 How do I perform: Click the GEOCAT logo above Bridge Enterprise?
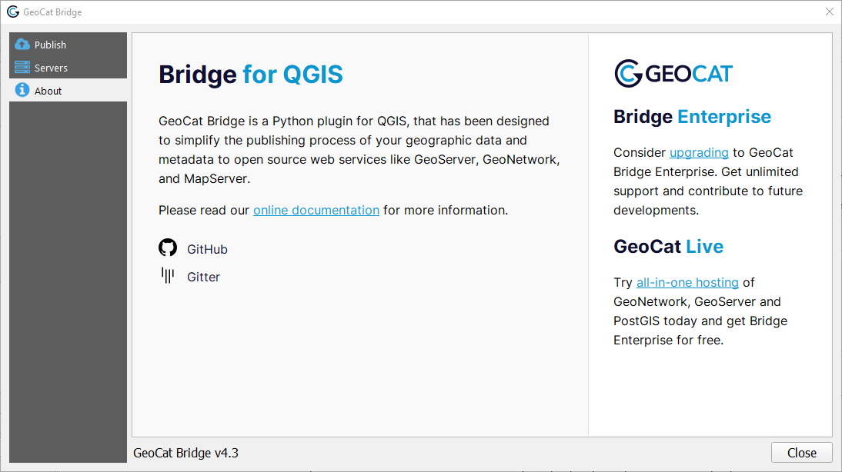[673, 74]
